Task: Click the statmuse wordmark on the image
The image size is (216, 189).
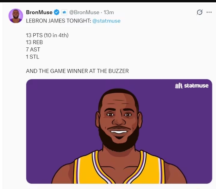Action: pos(196,86)
